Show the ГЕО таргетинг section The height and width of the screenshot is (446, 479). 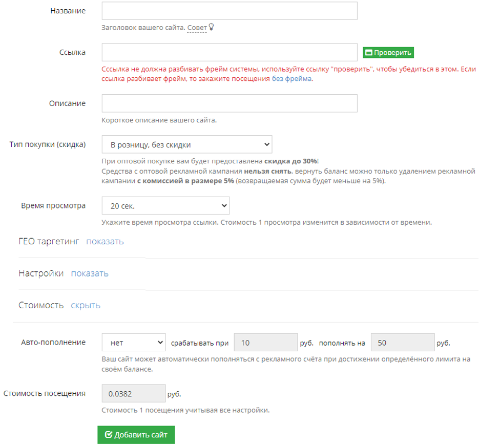(105, 242)
